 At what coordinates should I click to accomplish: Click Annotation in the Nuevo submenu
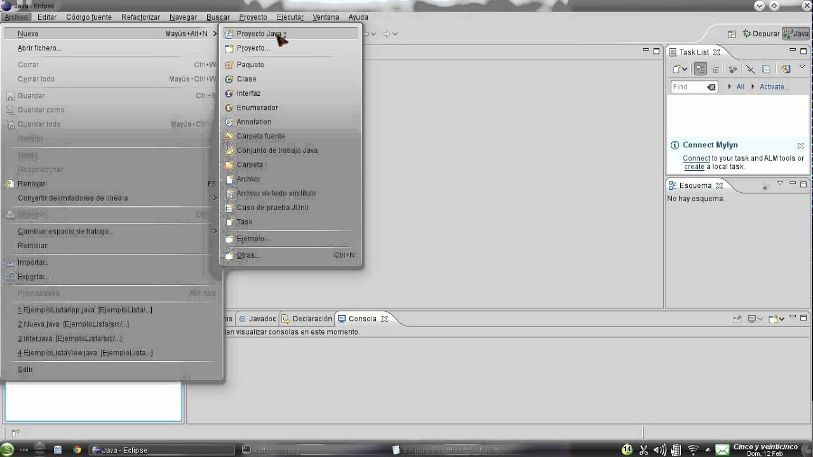click(290, 122)
